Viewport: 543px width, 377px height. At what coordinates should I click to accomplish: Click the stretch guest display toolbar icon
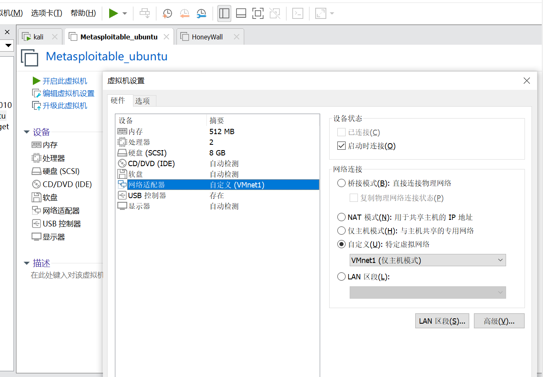click(320, 13)
